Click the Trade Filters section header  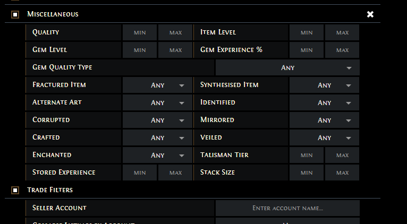50,189
